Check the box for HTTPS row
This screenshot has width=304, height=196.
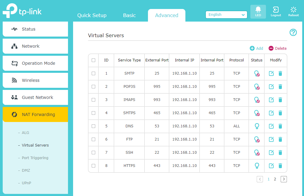(93, 166)
